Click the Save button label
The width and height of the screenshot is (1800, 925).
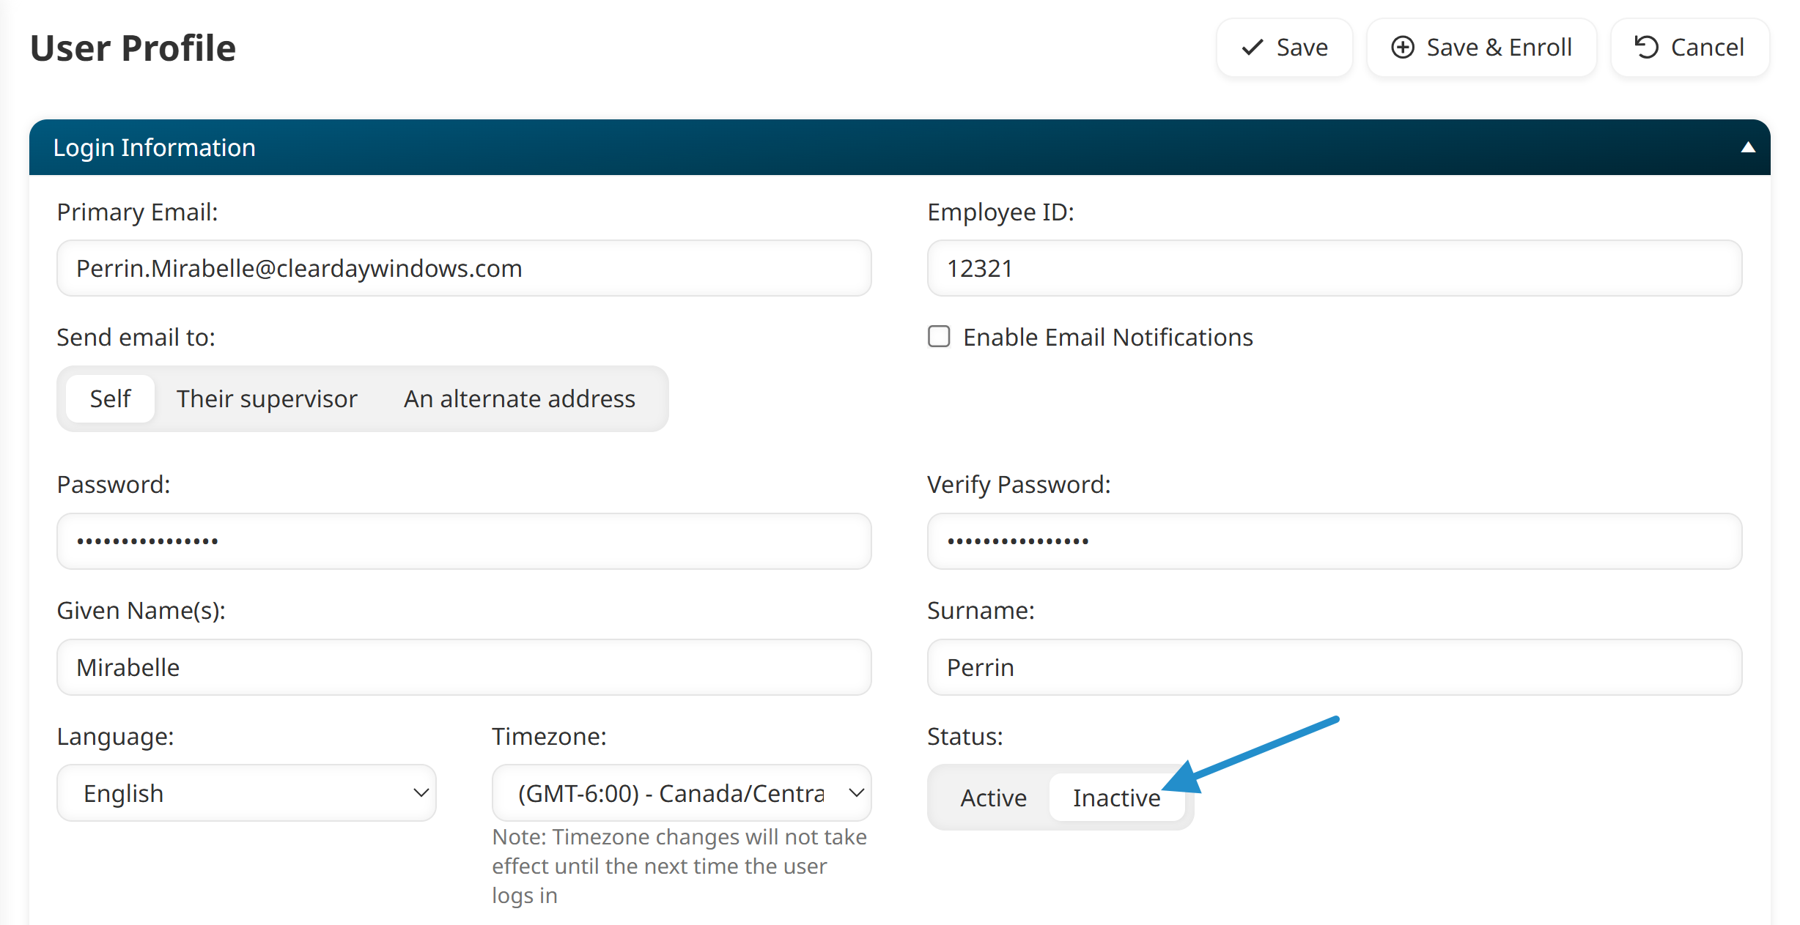click(x=1302, y=48)
